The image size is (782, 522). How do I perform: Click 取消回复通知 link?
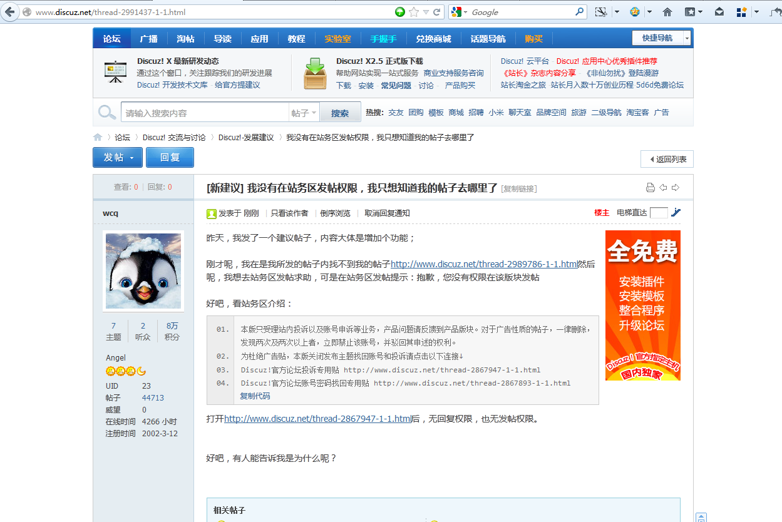click(x=388, y=213)
